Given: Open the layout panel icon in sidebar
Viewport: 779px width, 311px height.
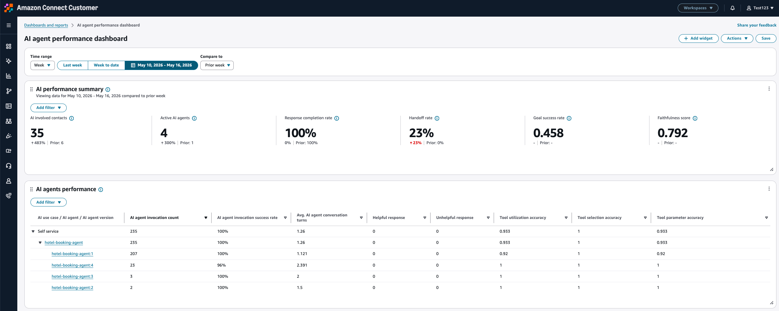Looking at the screenshot, I should click(x=9, y=106).
